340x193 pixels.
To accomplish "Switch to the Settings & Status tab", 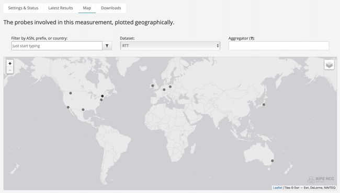I will point(23,8).
